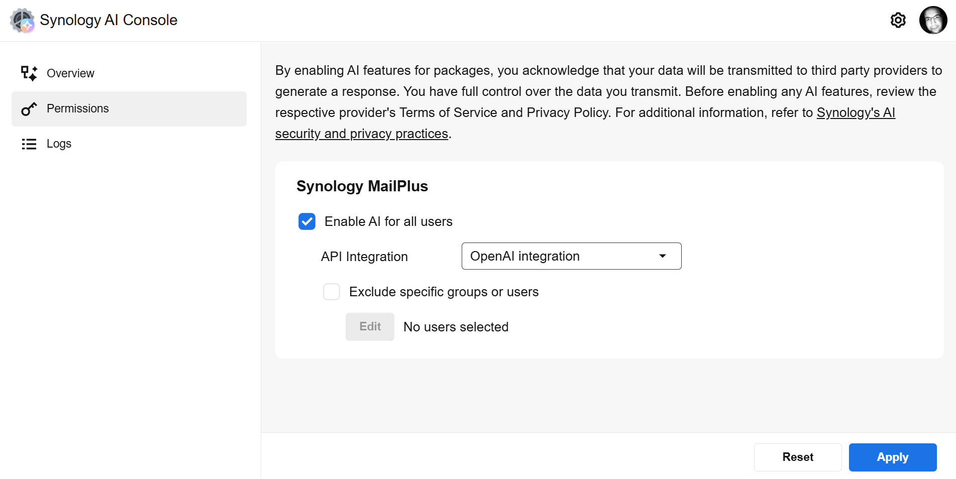Click the dropdown arrow on OpenAI integration
The height and width of the screenshot is (479, 956).
[663, 256]
